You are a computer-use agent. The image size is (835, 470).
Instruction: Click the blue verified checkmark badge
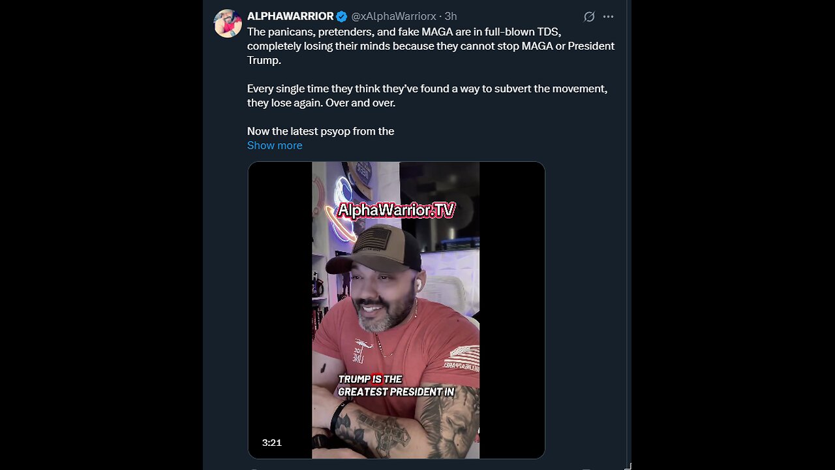coord(342,16)
